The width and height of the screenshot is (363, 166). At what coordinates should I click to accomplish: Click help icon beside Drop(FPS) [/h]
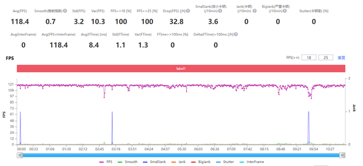pos(188,11)
